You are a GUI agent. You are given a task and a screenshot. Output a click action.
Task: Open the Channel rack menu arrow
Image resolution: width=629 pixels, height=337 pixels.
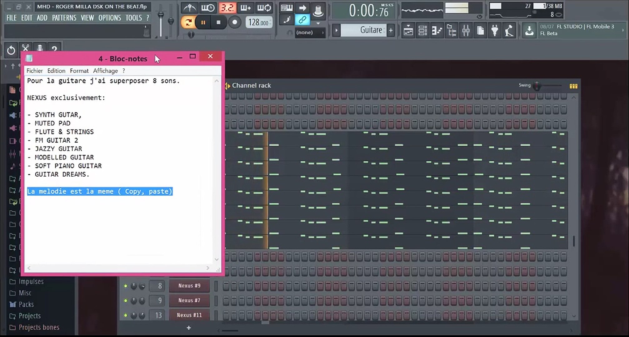pyautogui.click(x=227, y=85)
